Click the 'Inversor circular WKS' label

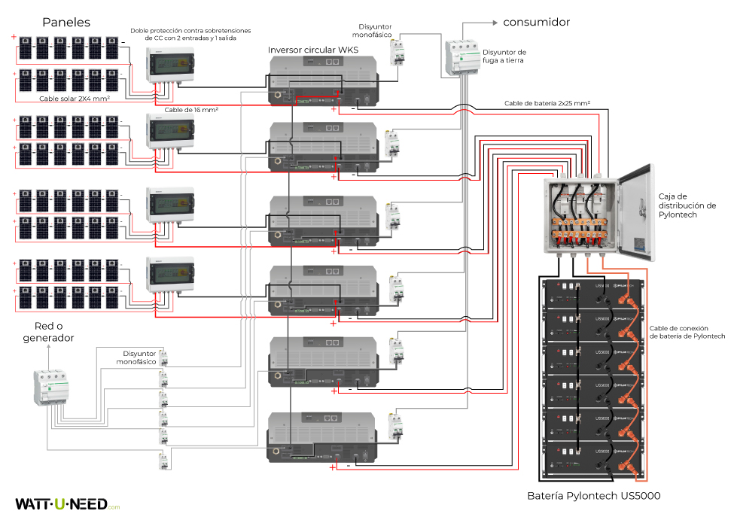[313, 50]
